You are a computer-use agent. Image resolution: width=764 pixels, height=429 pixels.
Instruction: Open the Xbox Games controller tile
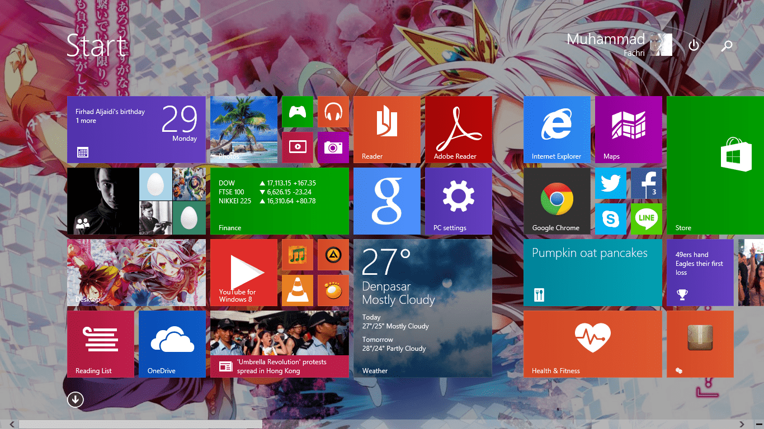pyautogui.click(x=297, y=112)
